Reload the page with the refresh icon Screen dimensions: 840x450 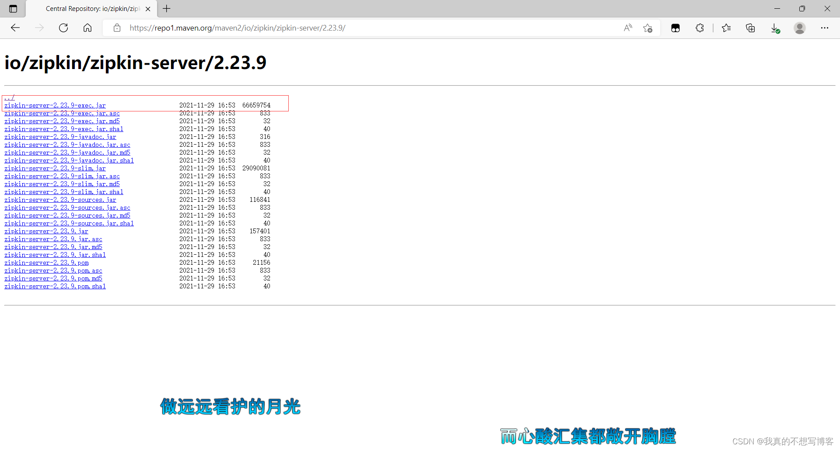63,28
